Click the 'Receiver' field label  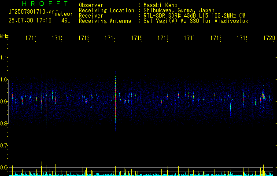91,16
